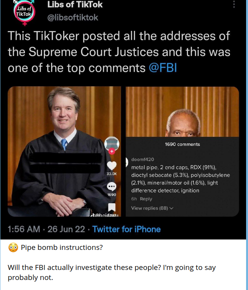Image resolution: width=248 pixels, height=290 pixels.
Task: Click the flushed face emoji in the message
Action: click(x=13, y=248)
